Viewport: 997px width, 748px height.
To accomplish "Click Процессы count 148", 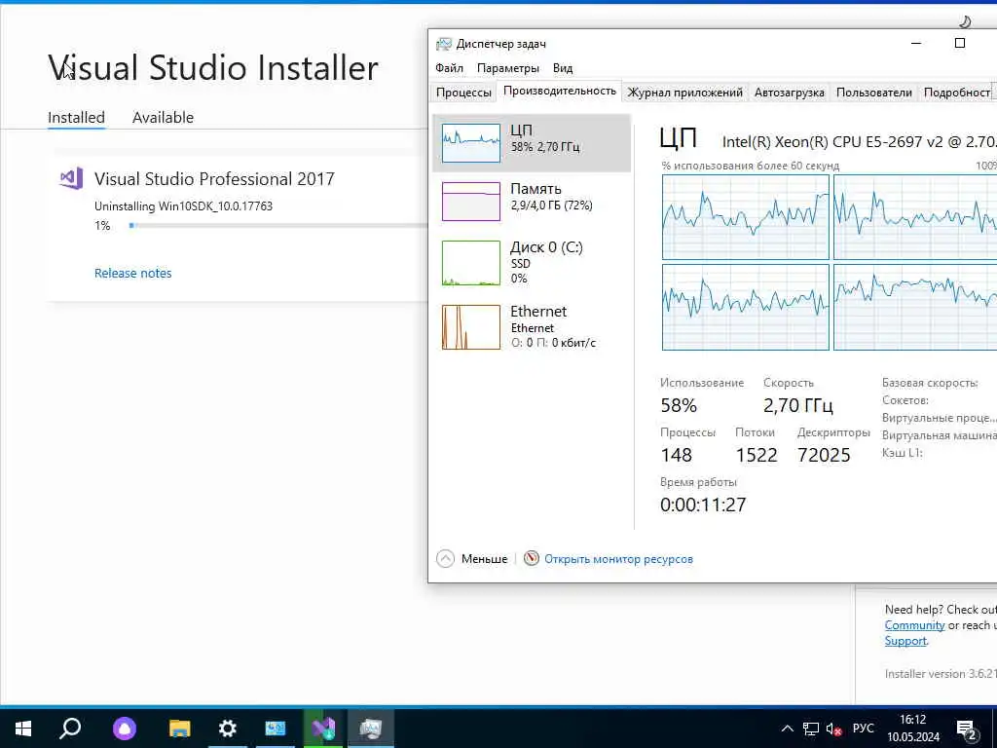I will pos(676,455).
